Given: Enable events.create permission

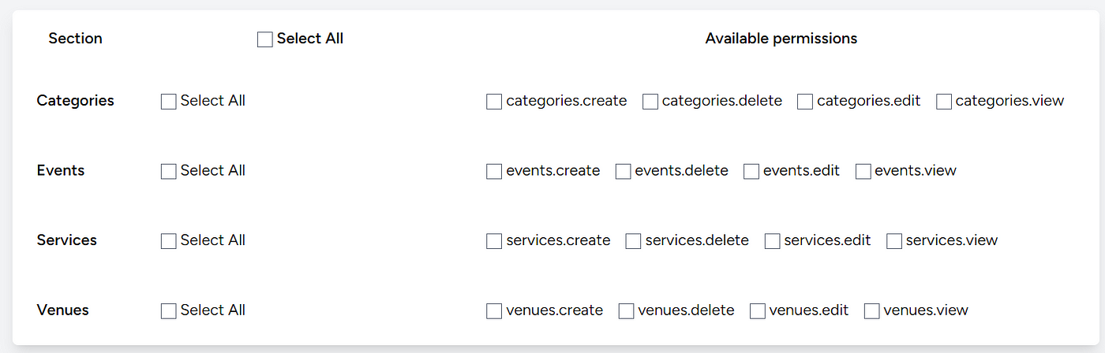Looking at the screenshot, I should [x=494, y=172].
